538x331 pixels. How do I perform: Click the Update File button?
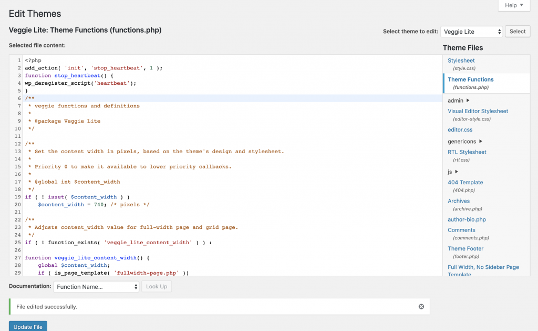click(27, 326)
